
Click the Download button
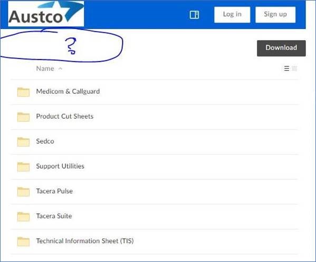point(281,48)
